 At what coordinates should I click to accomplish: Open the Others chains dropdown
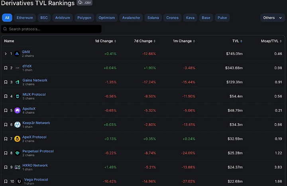coord(272,18)
